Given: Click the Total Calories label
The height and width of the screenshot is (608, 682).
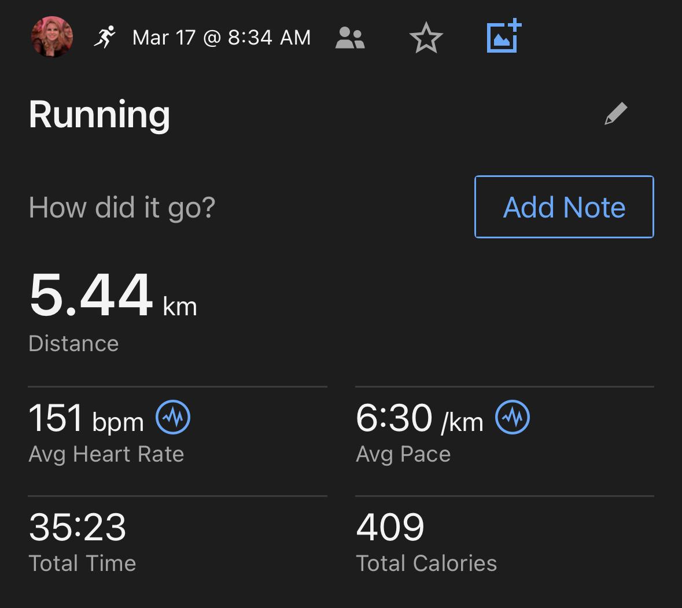Looking at the screenshot, I should coord(426,563).
